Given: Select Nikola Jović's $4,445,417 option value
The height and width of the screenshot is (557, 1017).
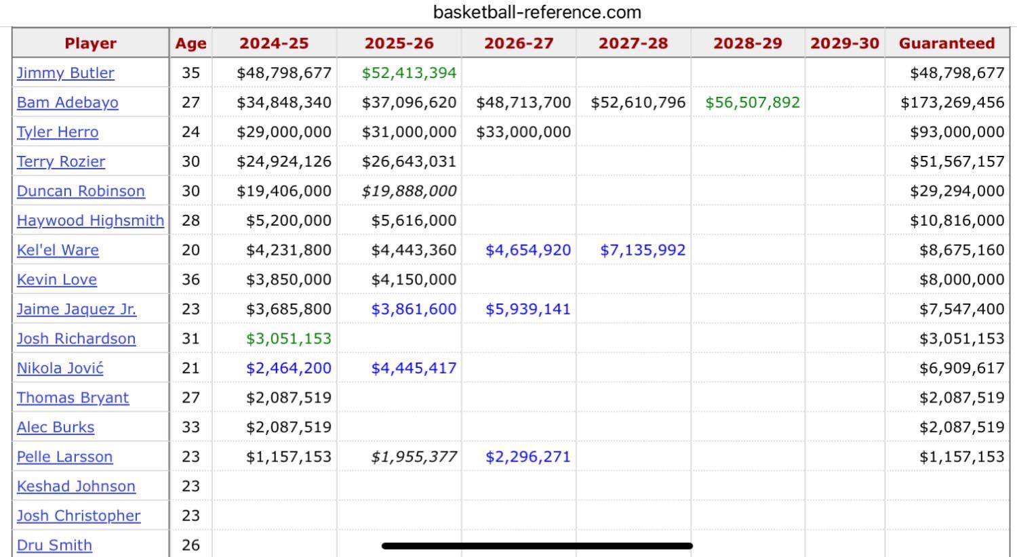Looking at the screenshot, I should pyautogui.click(x=414, y=368).
